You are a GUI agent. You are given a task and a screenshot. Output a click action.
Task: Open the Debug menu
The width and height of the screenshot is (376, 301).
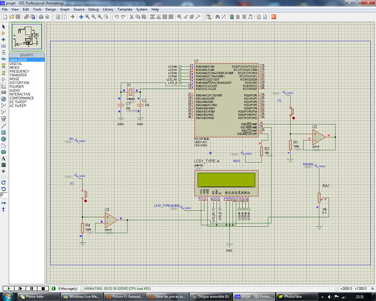click(93, 9)
